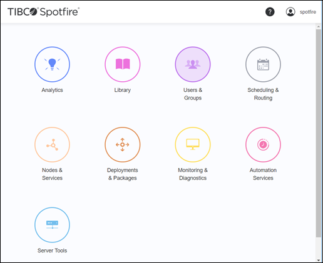Open the Scheduling & Routing calendar icon
Viewport: 323px width, 263px height.
(263, 64)
